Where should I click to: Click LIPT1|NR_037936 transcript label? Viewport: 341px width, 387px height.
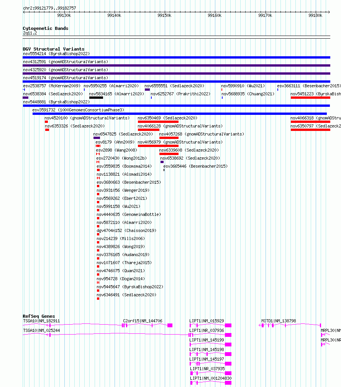207,330
